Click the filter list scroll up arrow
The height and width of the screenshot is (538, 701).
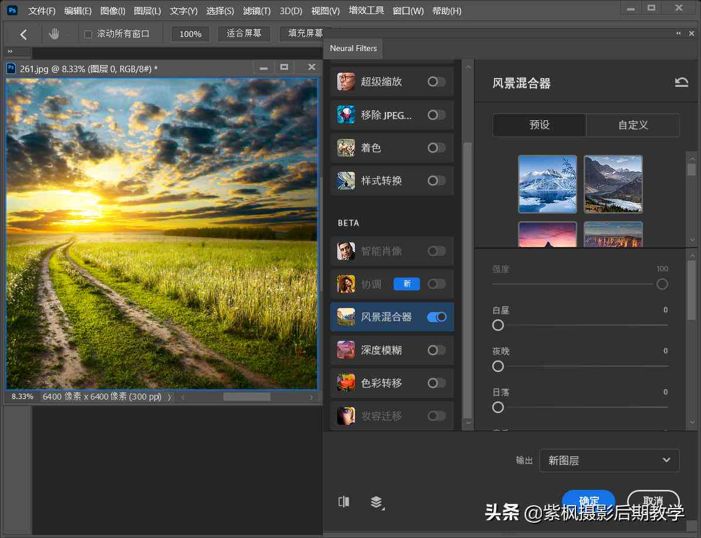click(x=468, y=67)
